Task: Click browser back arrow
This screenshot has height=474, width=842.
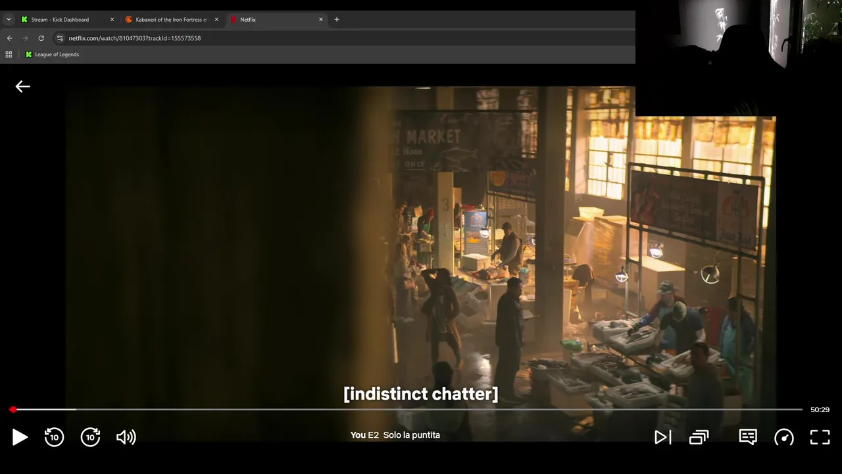Action: [10, 38]
